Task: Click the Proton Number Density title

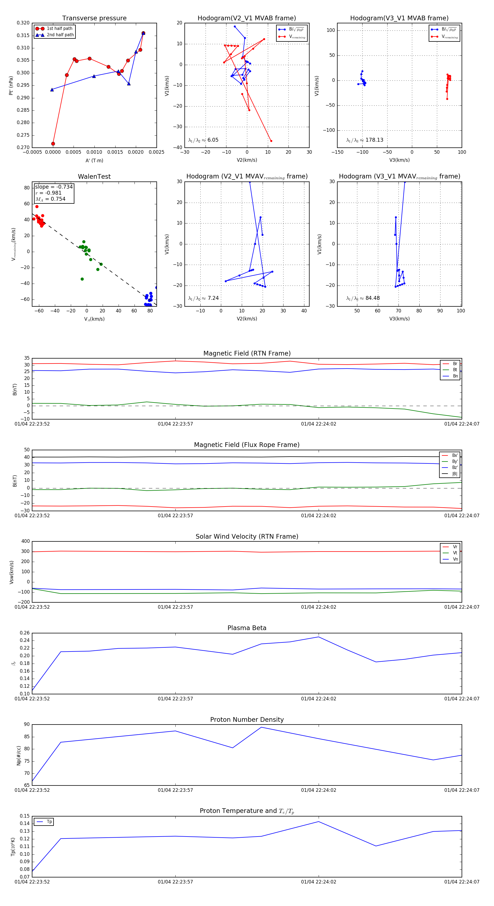Action: [247, 719]
